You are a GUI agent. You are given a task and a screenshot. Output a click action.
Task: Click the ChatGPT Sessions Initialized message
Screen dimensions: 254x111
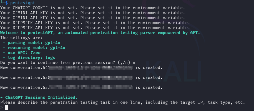click(39, 98)
